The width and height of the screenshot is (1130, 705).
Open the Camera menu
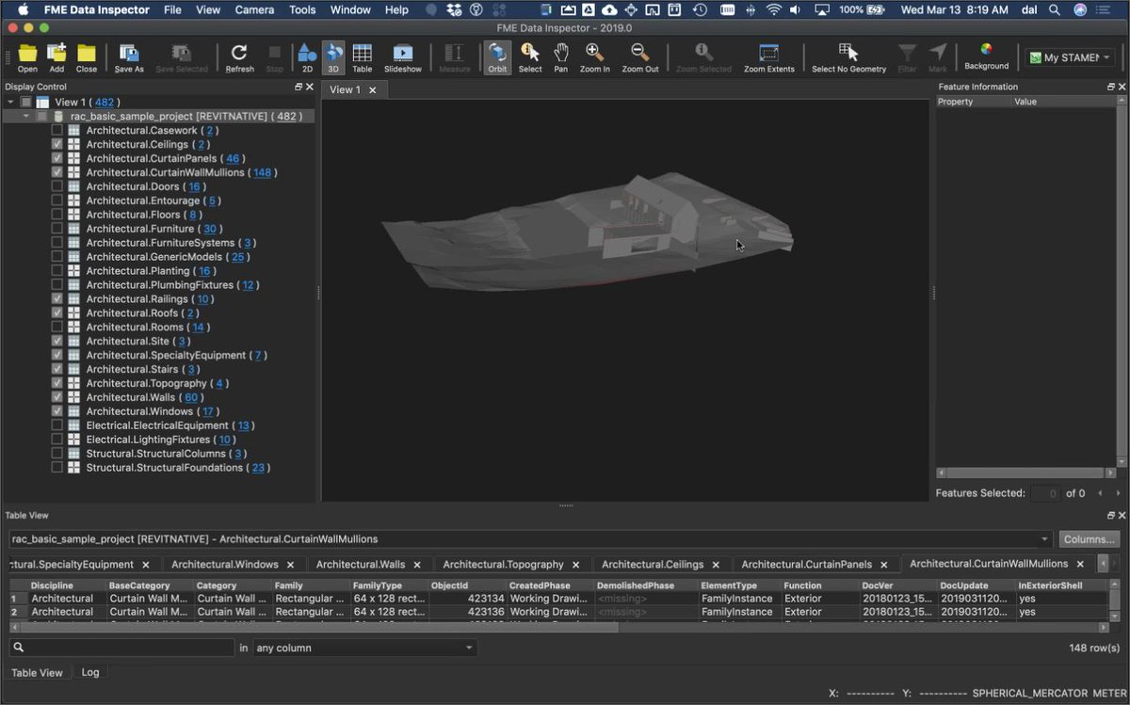click(254, 9)
